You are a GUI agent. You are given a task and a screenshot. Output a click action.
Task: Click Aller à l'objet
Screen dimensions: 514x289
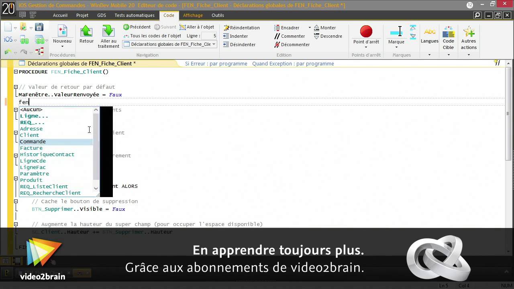click(197, 27)
